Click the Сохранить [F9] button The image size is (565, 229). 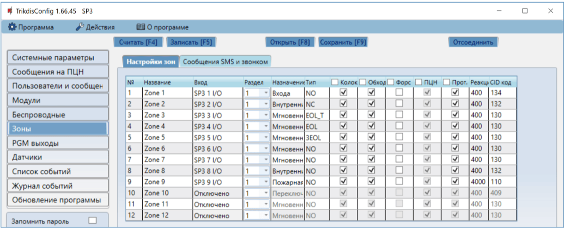[343, 42]
